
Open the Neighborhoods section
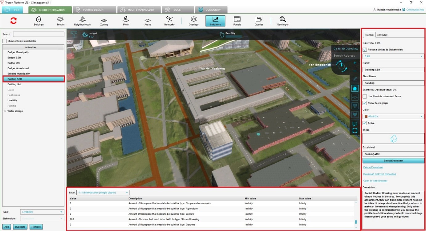tap(82, 21)
